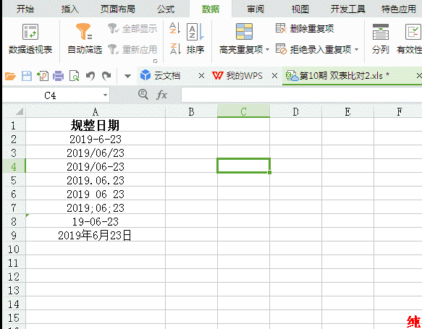Click the Open folder icon in quick toolbar
The width and height of the screenshot is (422, 329).
coord(11,76)
